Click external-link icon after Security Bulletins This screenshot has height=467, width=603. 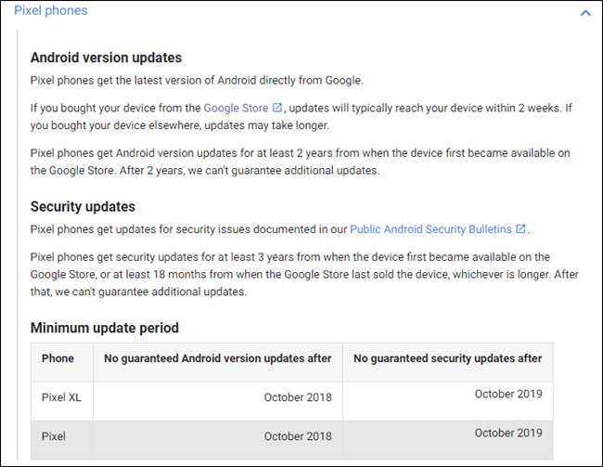click(x=520, y=228)
